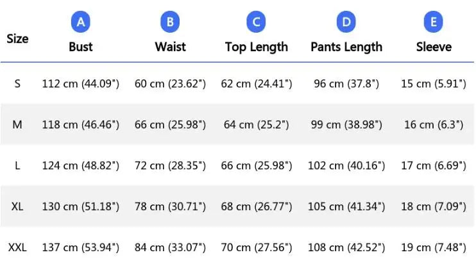Select the Size column header
The image size is (476, 273).
pyautogui.click(x=17, y=38)
